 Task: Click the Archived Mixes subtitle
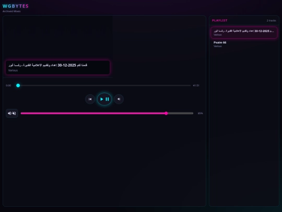tap(11, 11)
